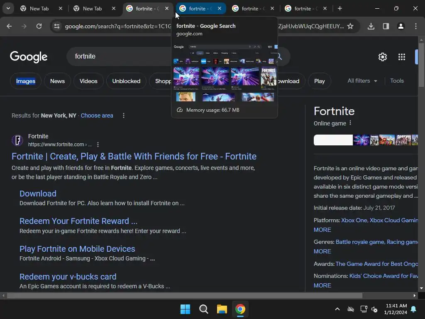The image size is (425, 319).
Task: Open the fortnite.com result options menu
Action: tap(98, 145)
